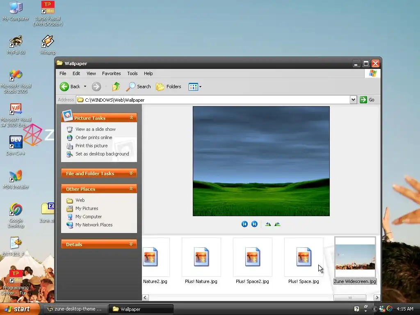
Task: Select the ENTRIES_P desktop file icon
Action: (x=16, y=247)
